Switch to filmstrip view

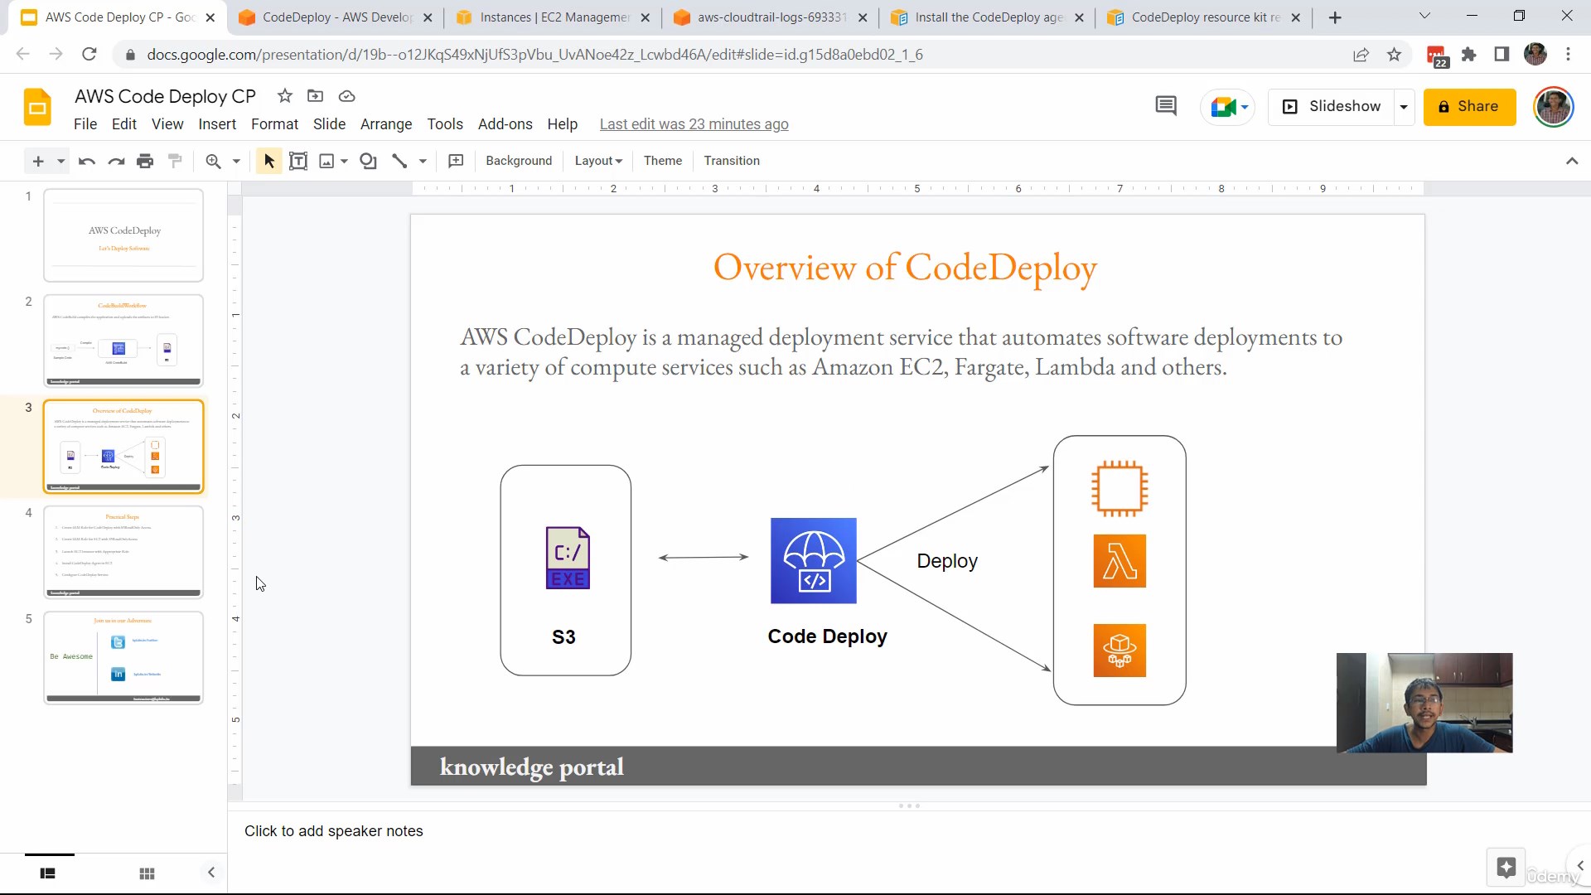(x=48, y=873)
